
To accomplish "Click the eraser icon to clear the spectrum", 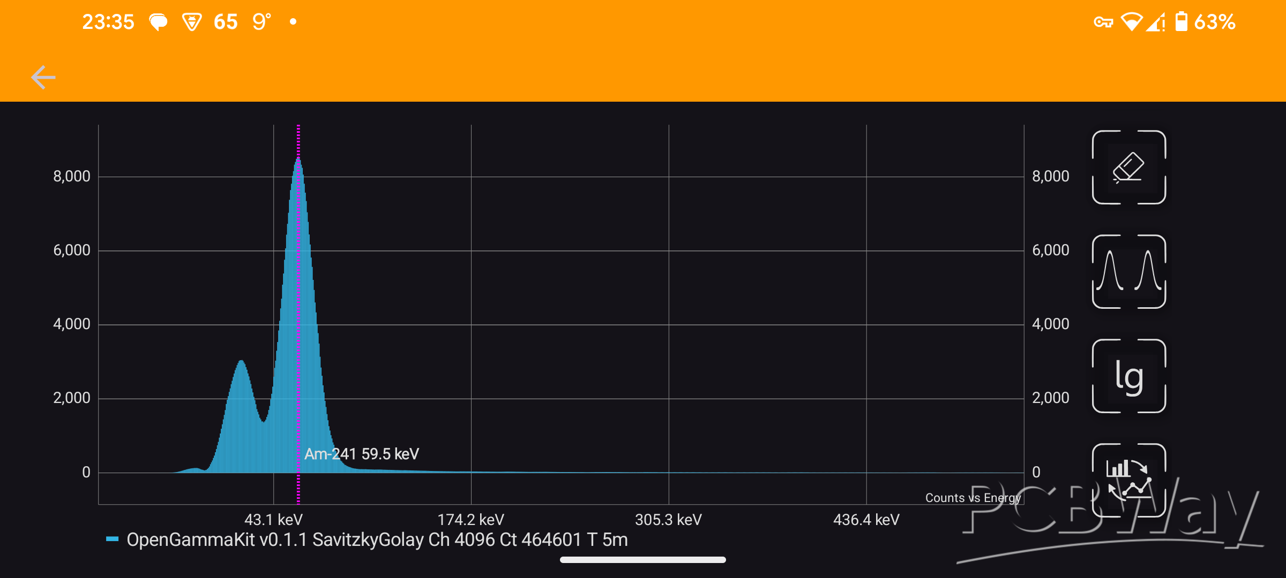I will (1128, 167).
